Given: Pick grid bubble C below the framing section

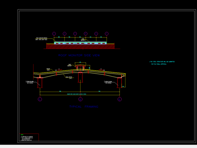Looking at the screenshot, I should click(40, 99).
